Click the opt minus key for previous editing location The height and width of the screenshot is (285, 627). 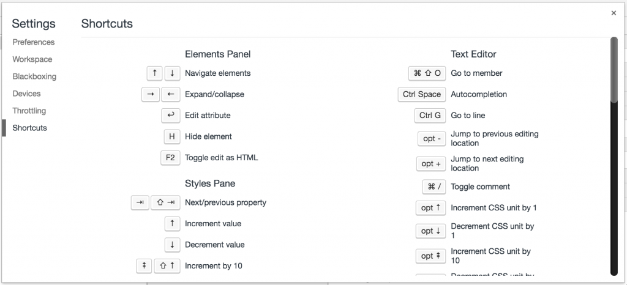(x=432, y=139)
